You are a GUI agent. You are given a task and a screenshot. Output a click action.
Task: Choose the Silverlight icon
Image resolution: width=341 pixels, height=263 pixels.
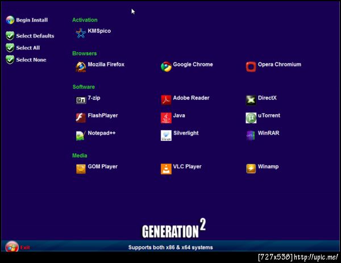166,136
